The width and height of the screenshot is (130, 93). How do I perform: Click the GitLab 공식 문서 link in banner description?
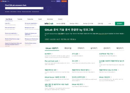pyautogui.click(x=103, y=34)
